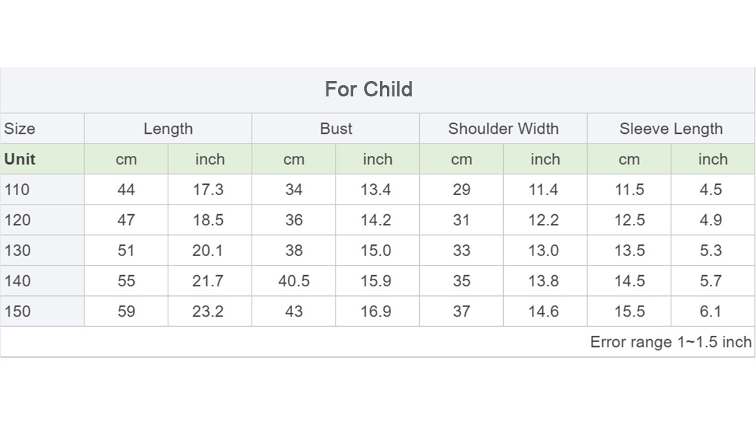This screenshot has width=756, height=425.
Task: Click the Bust column header
Action: [336, 128]
